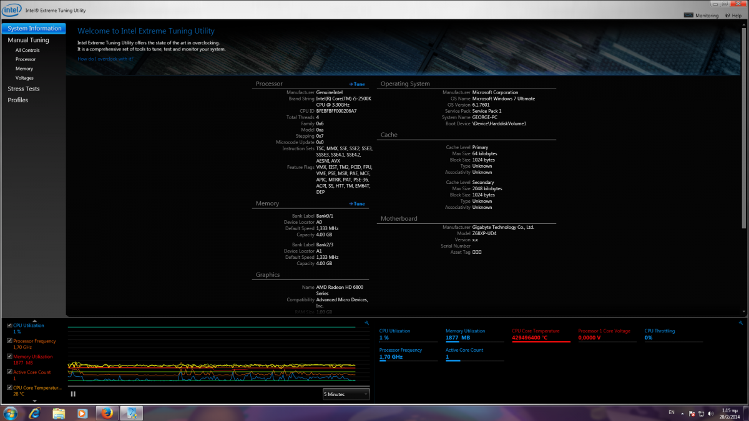This screenshot has width=749, height=421.
Task: Click the Operating System section heading
Action: (x=405, y=84)
